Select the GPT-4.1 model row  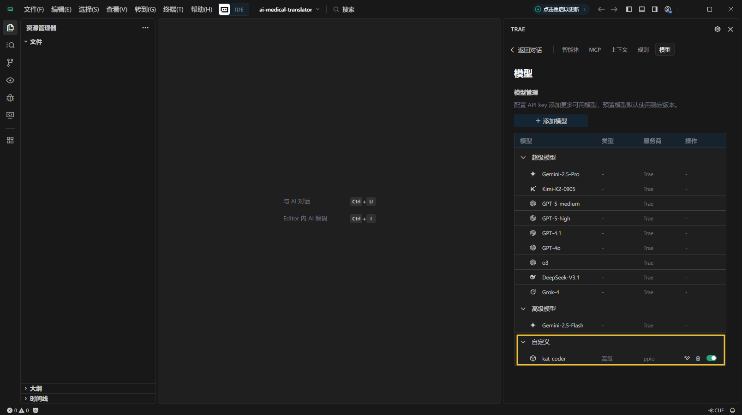620,233
